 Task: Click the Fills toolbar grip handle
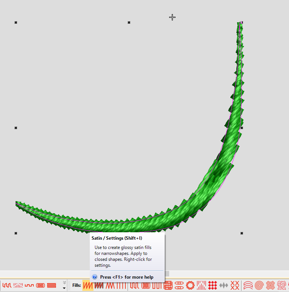[x=69, y=285]
